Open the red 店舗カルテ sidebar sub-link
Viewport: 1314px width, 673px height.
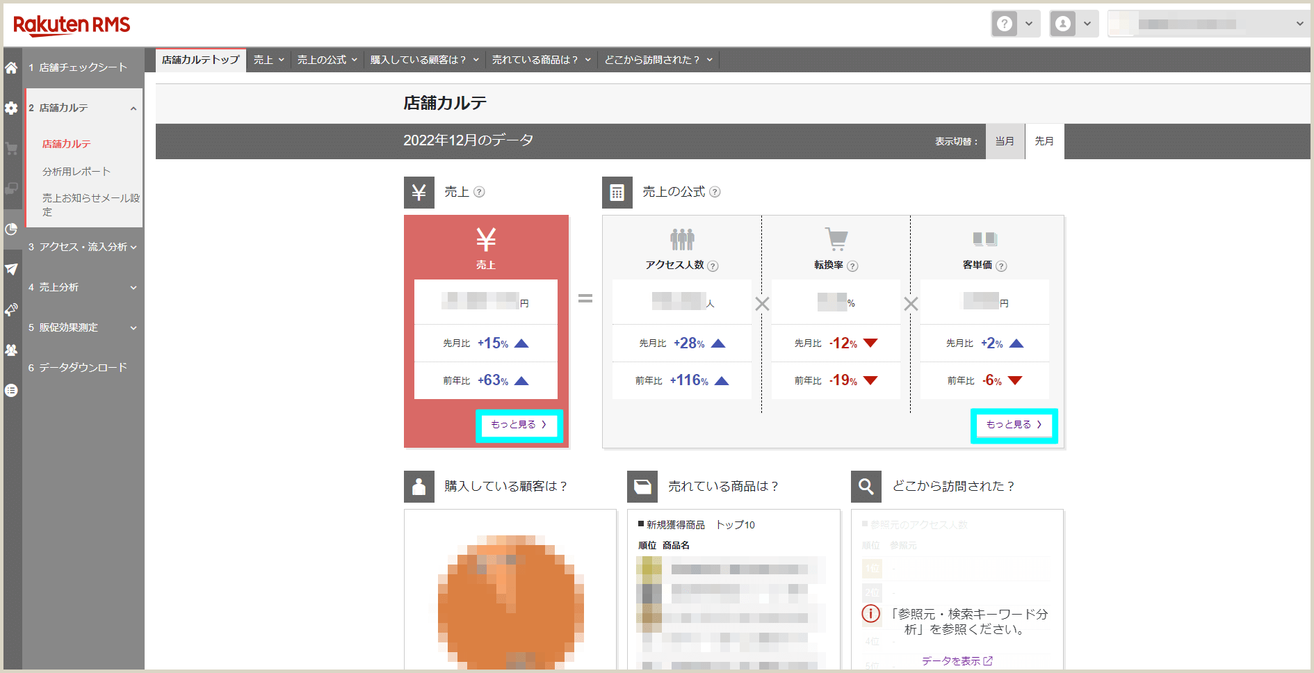67,144
